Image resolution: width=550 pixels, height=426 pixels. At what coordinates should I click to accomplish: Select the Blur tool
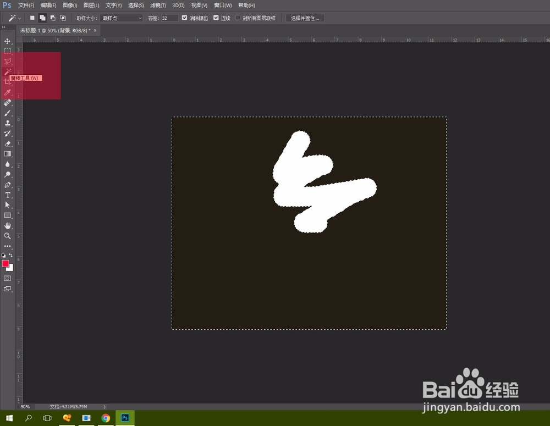7,164
